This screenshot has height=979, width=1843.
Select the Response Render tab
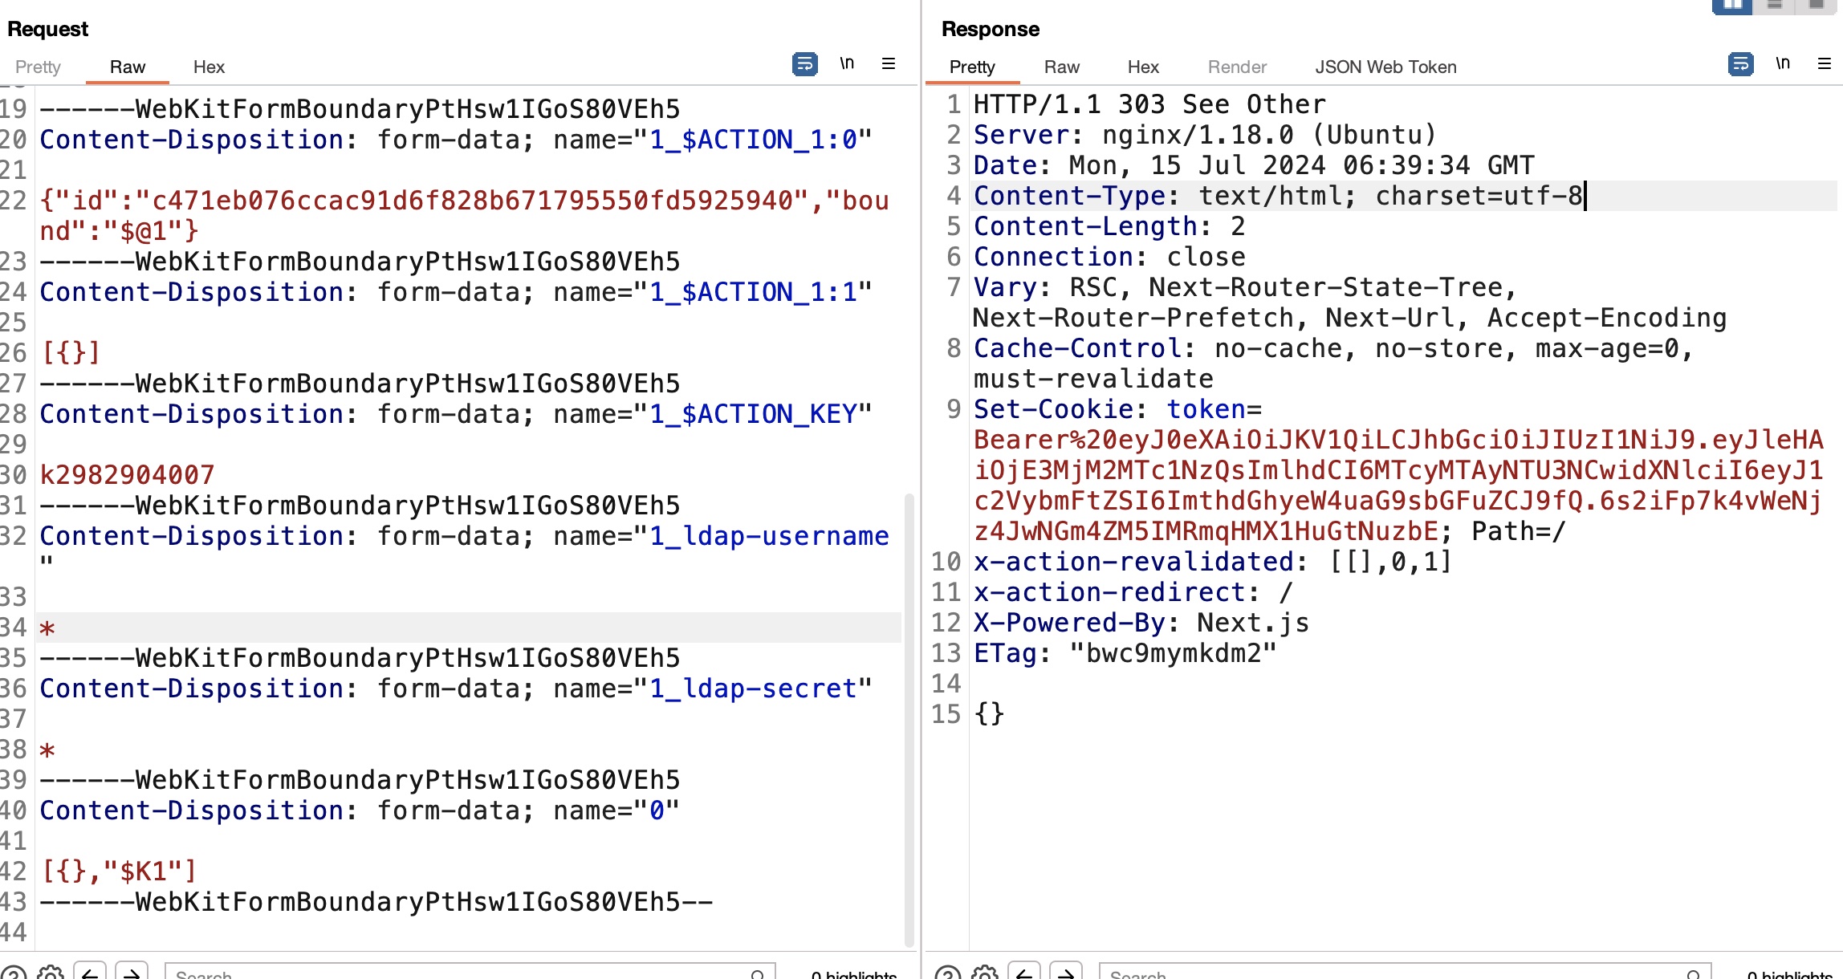pos(1237,67)
